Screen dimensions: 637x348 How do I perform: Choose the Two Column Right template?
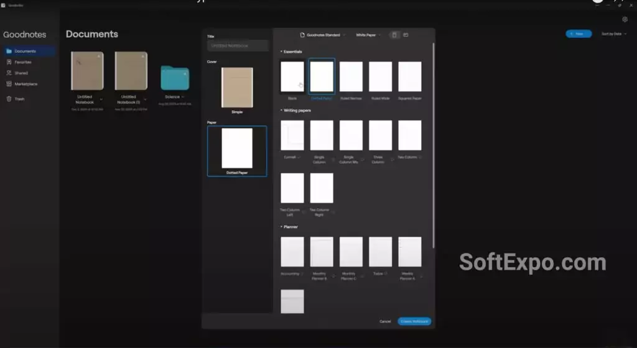click(x=322, y=188)
